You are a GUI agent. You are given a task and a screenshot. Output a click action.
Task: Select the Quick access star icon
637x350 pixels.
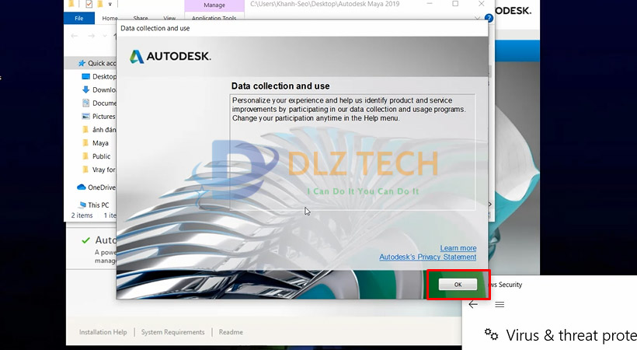coord(81,63)
